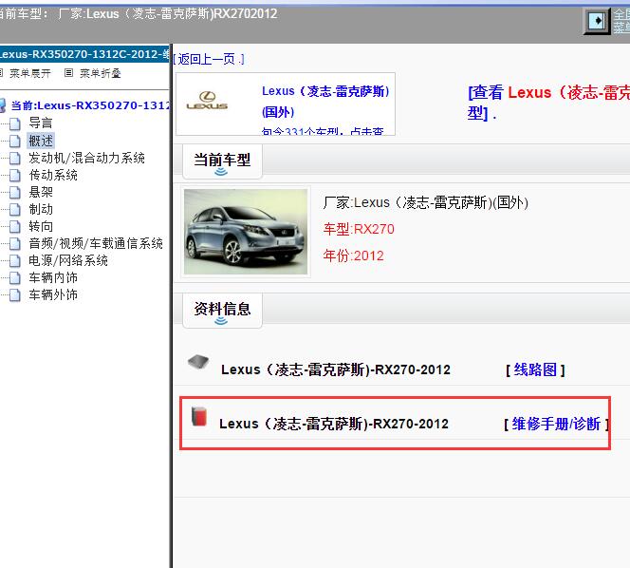
Task: Open 发动机/混合动力系统 section
Action: 86,158
